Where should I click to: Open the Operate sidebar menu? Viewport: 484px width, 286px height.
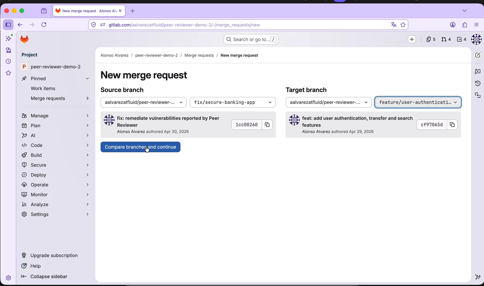point(55,185)
